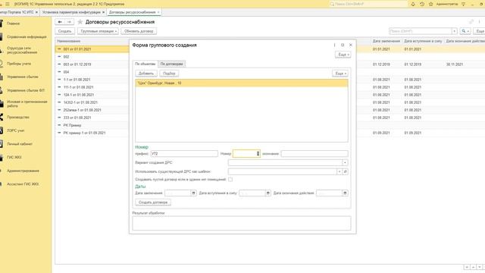Open the Еще menu in dialog header
The height and width of the screenshot is (273, 485).
pyautogui.click(x=343, y=55)
